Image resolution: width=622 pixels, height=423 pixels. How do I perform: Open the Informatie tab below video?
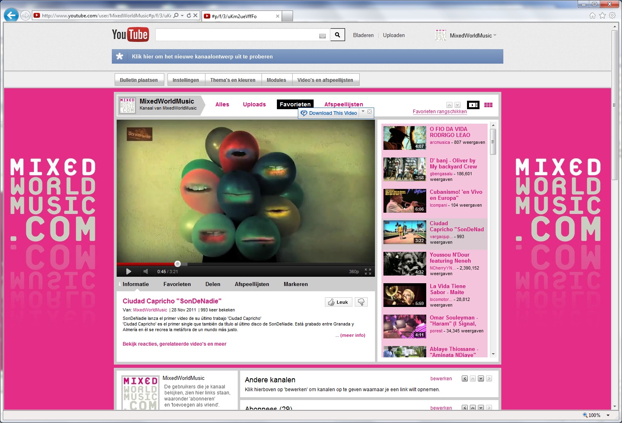click(x=136, y=284)
